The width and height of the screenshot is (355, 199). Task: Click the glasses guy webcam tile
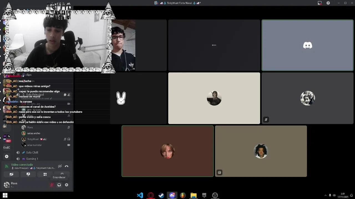[x=123, y=45]
